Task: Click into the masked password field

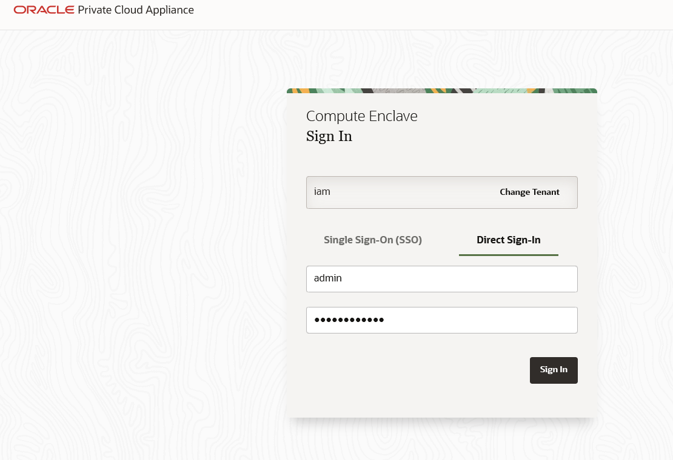Action: click(441, 320)
